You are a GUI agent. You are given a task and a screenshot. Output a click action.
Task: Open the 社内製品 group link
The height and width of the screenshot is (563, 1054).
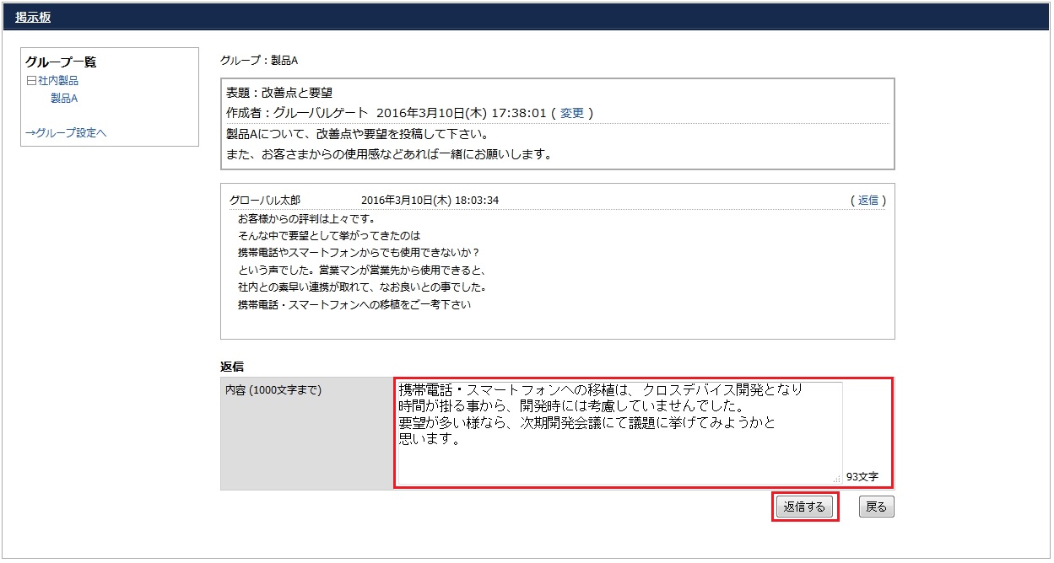point(58,81)
